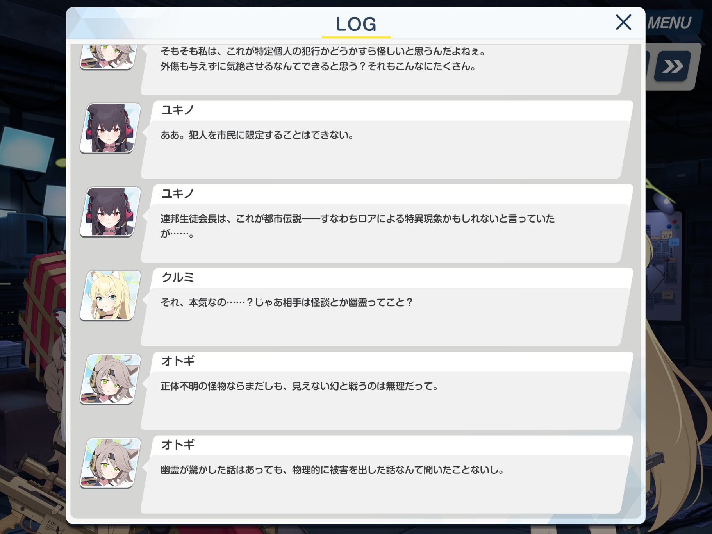Screen dimensions: 712x534
Task: Select dialogue '正体不明の怪物ならまだしも'
Action: coord(300,386)
